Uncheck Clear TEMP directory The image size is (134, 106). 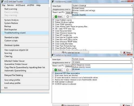pyautogui.click(x=53, y=24)
